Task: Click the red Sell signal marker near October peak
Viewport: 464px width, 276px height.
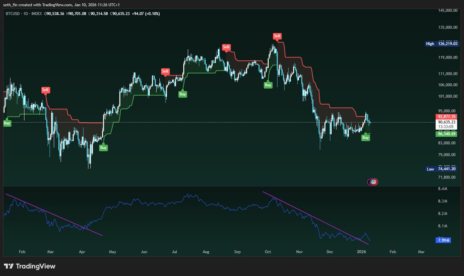Action: click(x=277, y=36)
